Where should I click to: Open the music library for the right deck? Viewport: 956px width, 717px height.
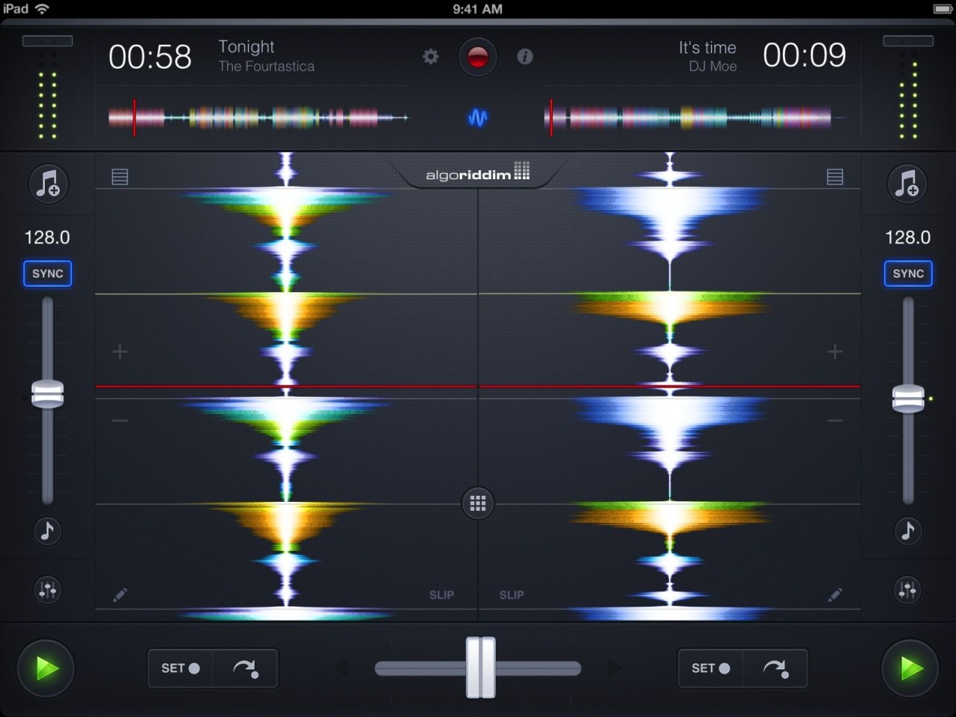(907, 184)
